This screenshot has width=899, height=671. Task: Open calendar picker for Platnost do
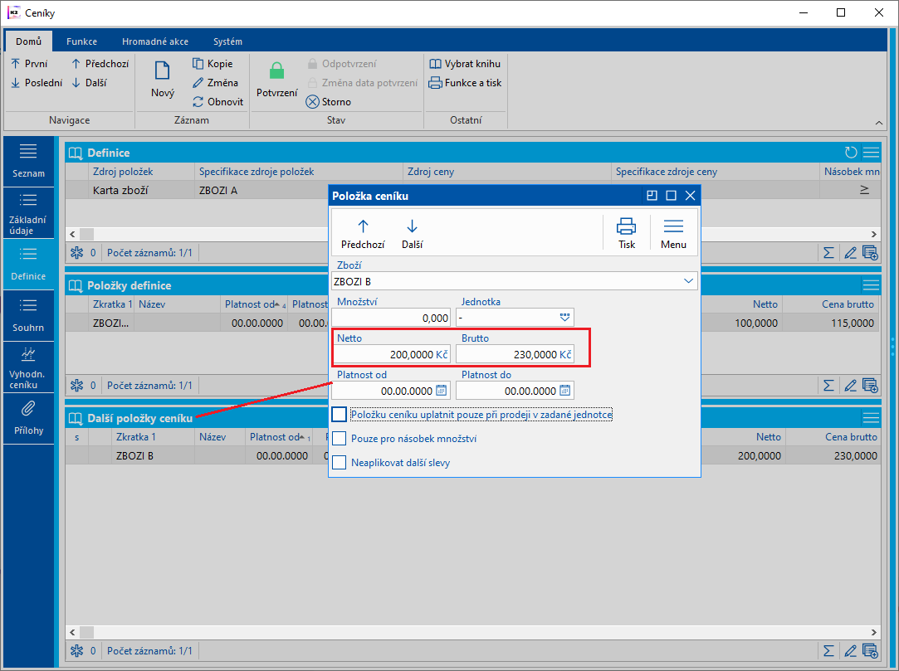tap(564, 391)
